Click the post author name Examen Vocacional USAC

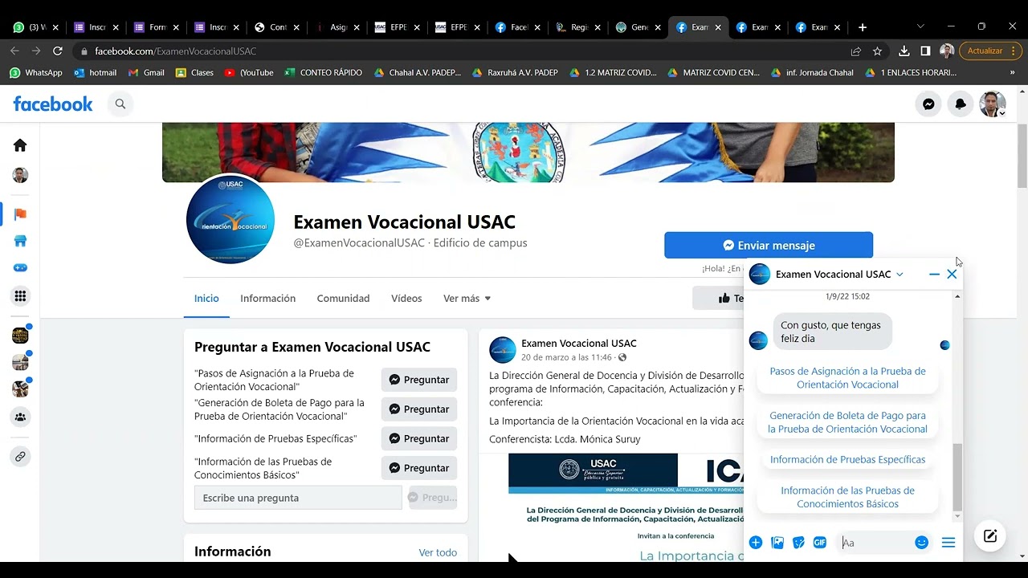(578, 344)
